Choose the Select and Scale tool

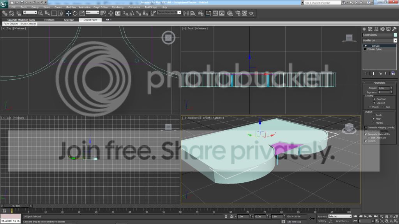(x=82, y=13)
